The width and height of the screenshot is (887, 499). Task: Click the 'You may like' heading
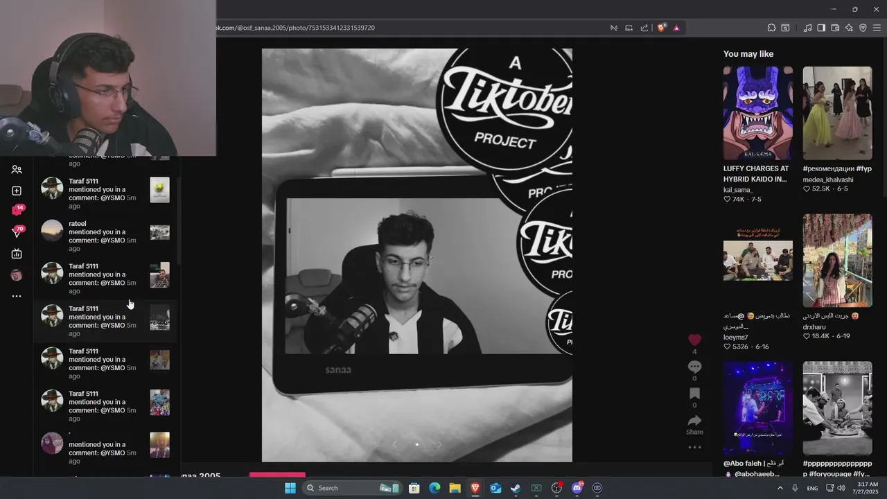pos(748,54)
